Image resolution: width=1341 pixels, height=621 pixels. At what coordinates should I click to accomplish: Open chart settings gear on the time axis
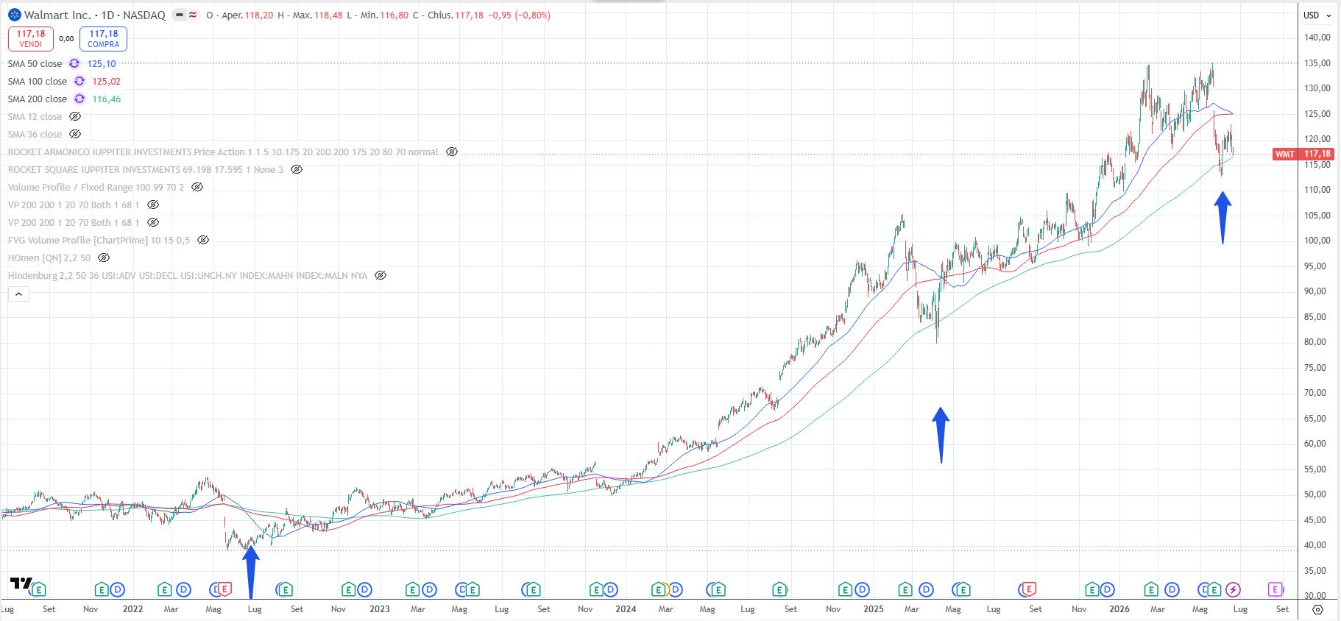click(x=1318, y=609)
